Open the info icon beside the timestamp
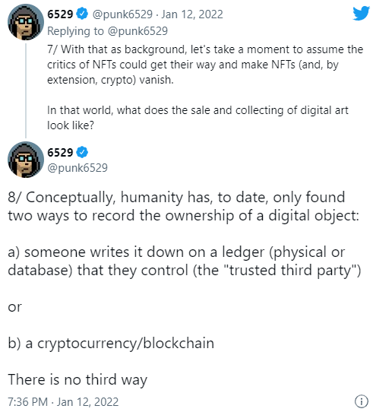This screenshot has width=376, height=412. tap(362, 401)
